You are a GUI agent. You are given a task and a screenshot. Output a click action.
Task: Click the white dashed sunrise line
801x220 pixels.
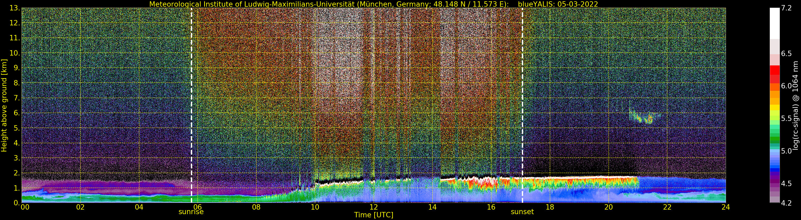[x=191, y=105]
